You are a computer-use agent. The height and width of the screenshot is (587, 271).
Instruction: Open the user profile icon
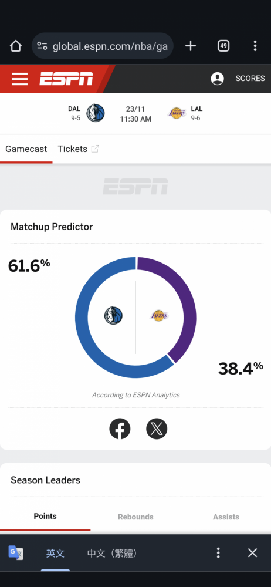point(218,79)
